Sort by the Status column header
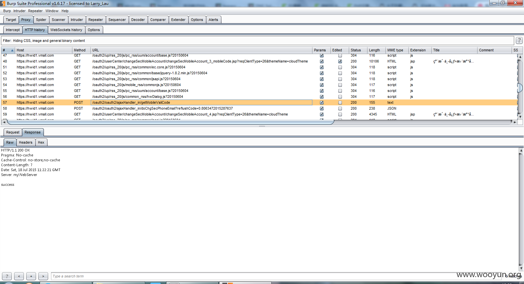Image resolution: width=524 pixels, height=284 pixels. (x=358, y=50)
